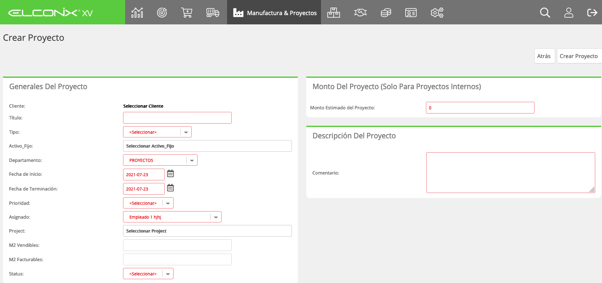
Task: Open calendar for Fecha de Terminación
Action: coord(170,188)
